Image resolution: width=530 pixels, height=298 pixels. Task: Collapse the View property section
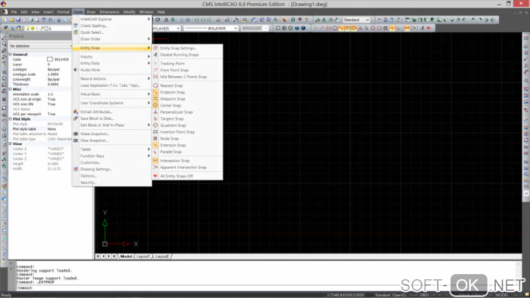coord(10,144)
